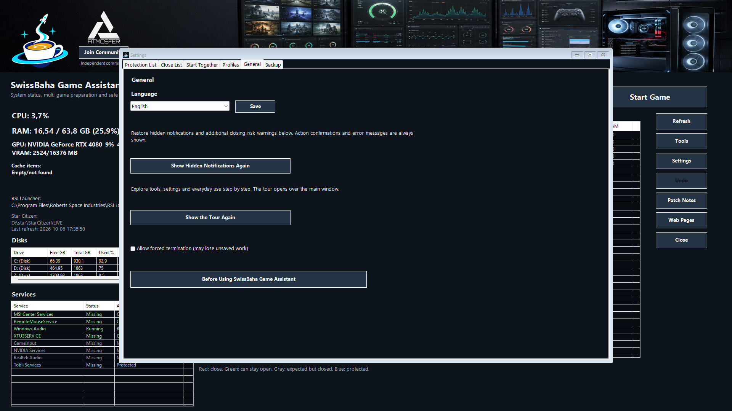This screenshot has height=411, width=732.
Task: Click the RSI Launcher path text
Action: pyautogui.click(x=65, y=205)
